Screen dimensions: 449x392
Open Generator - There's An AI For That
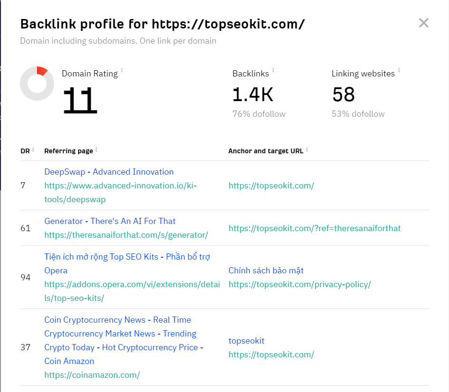[110, 221]
